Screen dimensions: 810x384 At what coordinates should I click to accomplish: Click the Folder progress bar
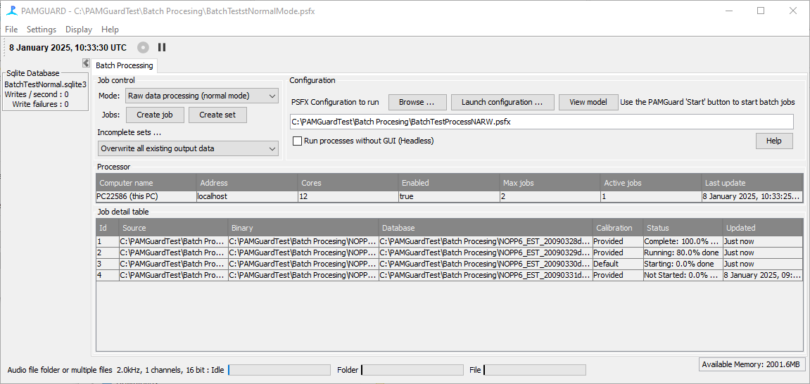pyautogui.click(x=412, y=369)
